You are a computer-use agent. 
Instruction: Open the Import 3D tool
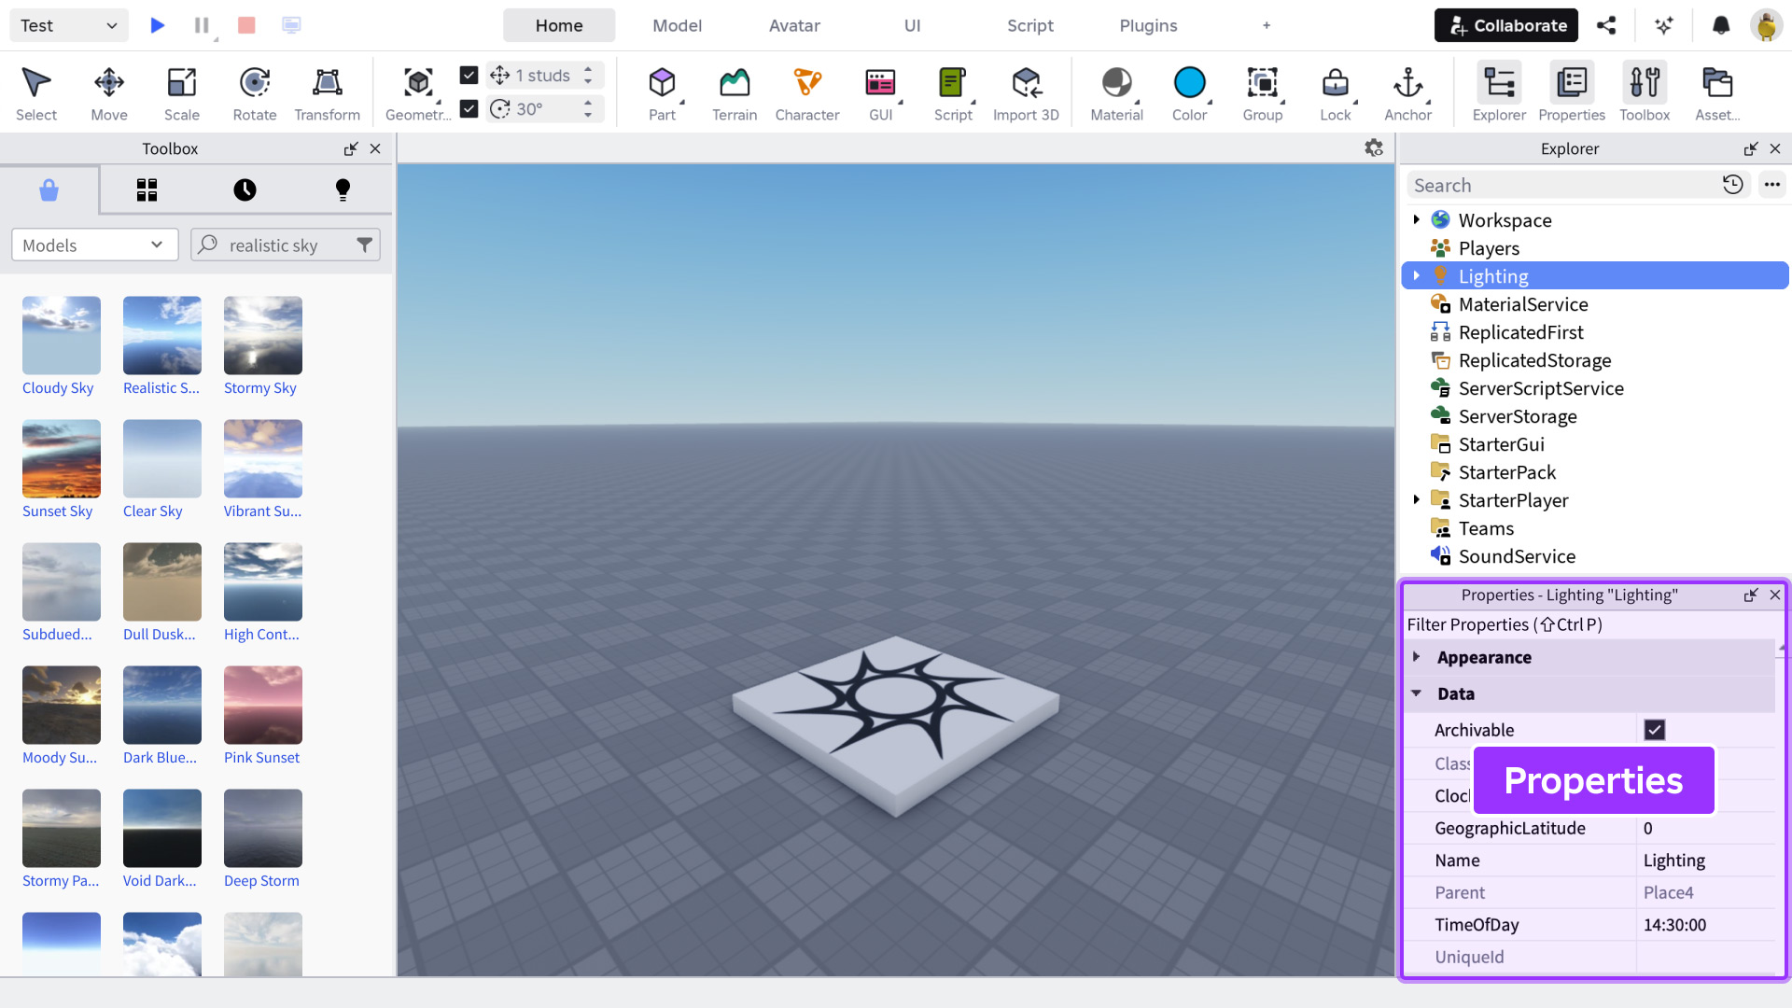pyautogui.click(x=1025, y=84)
